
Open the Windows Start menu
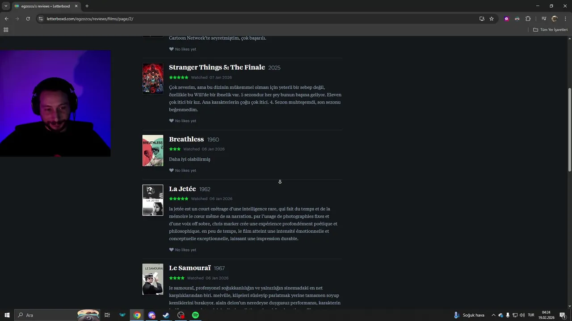point(7,315)
